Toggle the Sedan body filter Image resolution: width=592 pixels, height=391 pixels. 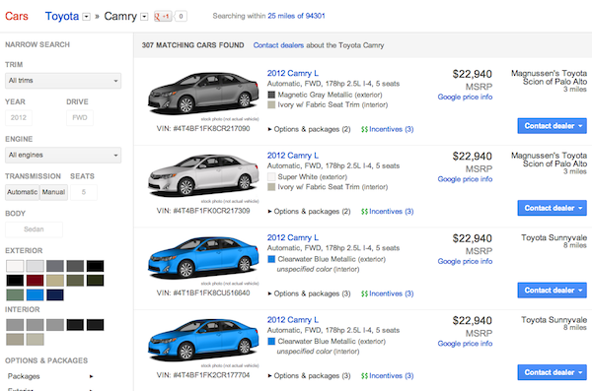pyautogui.click(x=34, y=229)
